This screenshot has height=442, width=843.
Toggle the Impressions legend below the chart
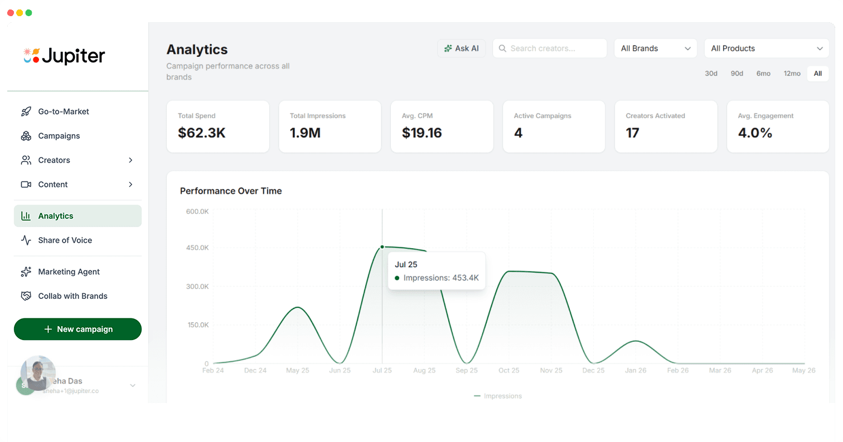497,396
